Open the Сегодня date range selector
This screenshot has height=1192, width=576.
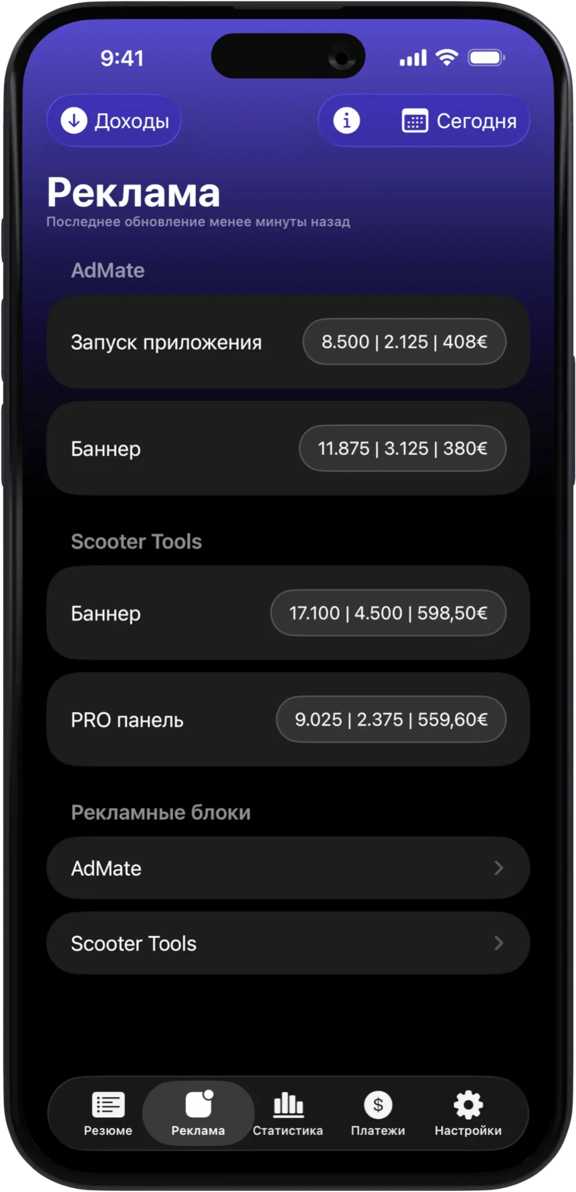pos(476,121)
